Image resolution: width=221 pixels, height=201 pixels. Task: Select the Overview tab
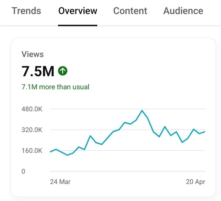click(x=78, y=11)
